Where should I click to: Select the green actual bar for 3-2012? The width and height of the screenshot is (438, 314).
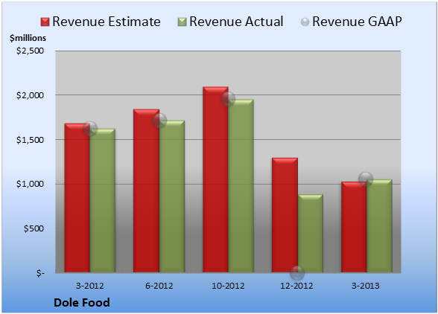coord(103,200)
